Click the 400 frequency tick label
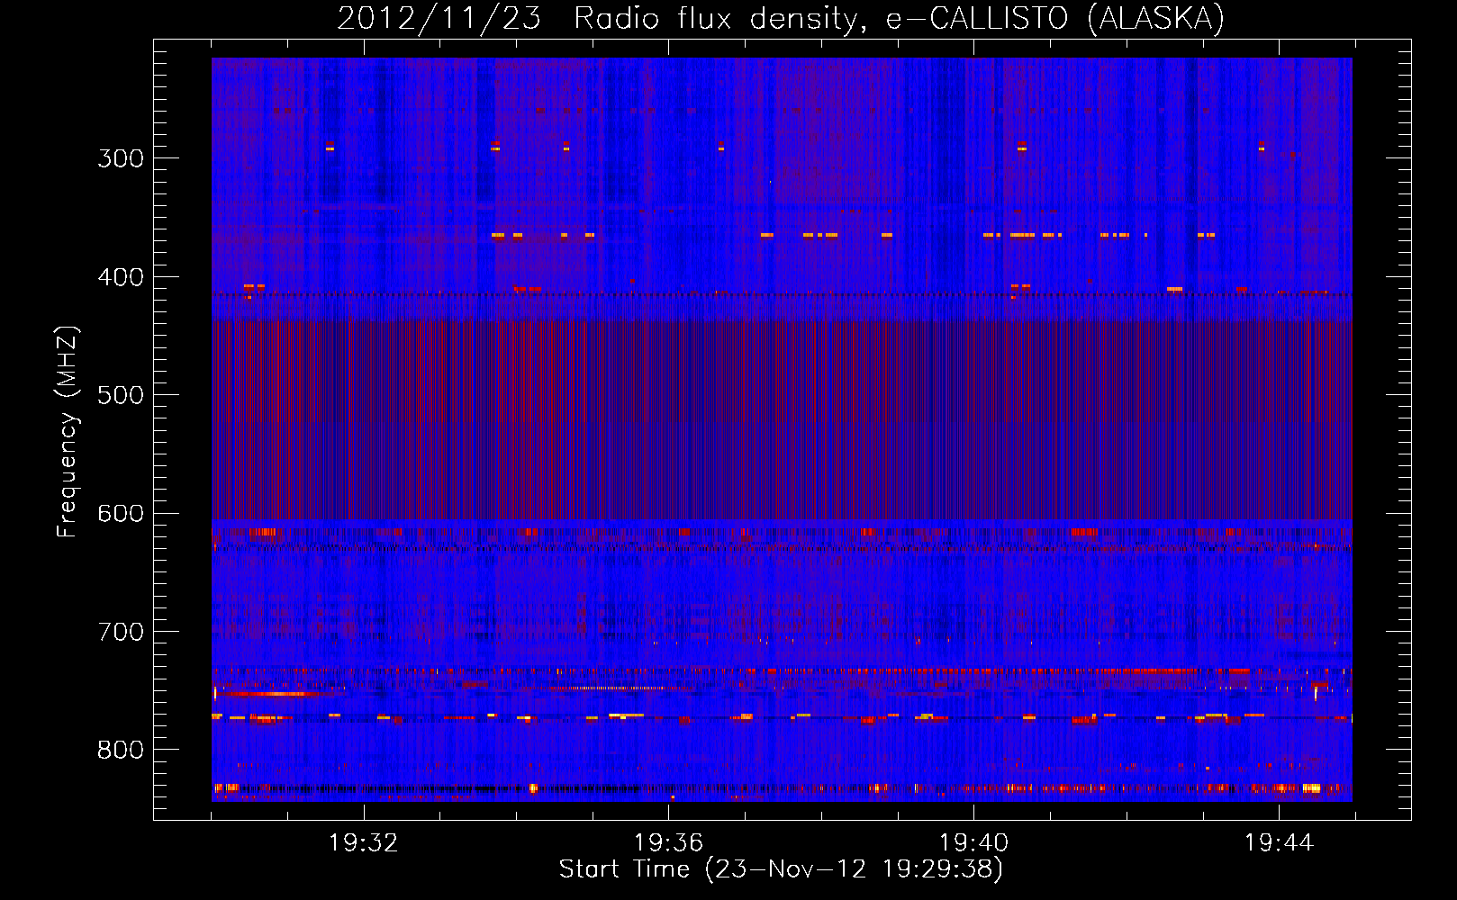Viewport: 1457px width, 900px height. click(121, 277)
